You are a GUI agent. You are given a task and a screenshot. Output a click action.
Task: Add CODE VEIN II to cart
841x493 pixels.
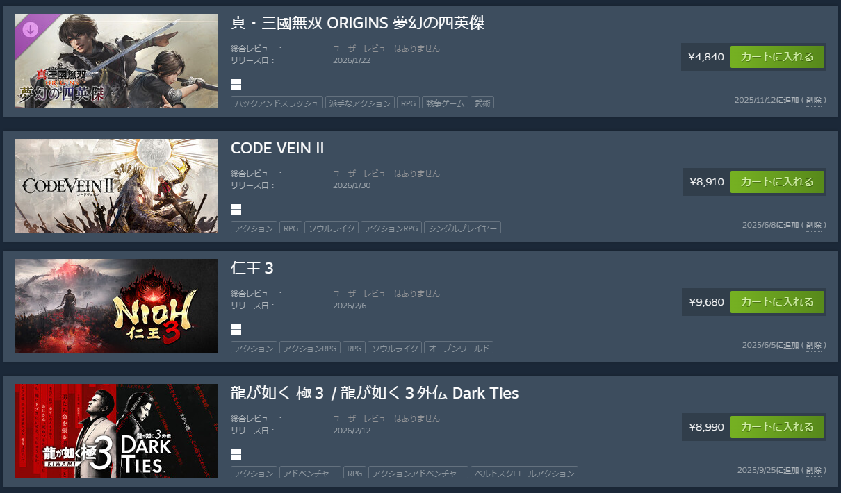[777, 182]
